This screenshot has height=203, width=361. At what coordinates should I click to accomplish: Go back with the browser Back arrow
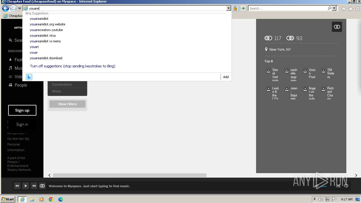pos(5,8)
